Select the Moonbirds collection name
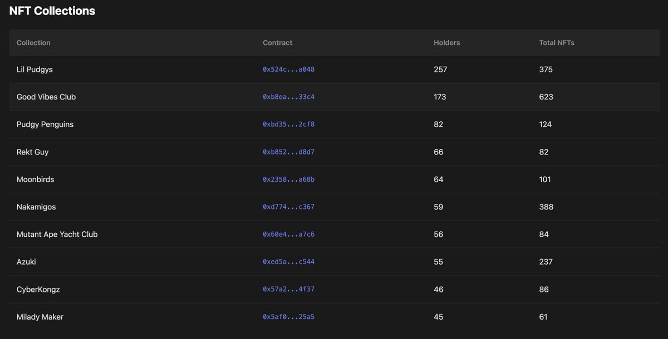Viewport: 668px width, 339px height. tap(36, 180)
